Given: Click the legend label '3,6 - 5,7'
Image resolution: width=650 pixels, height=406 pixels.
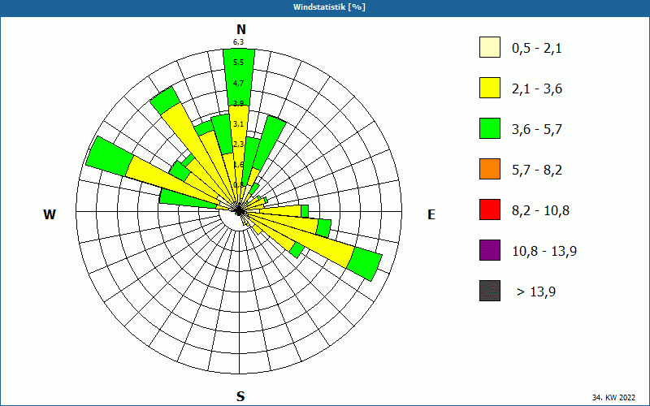Looking at the screenshot, I should (x=537, y=130).
